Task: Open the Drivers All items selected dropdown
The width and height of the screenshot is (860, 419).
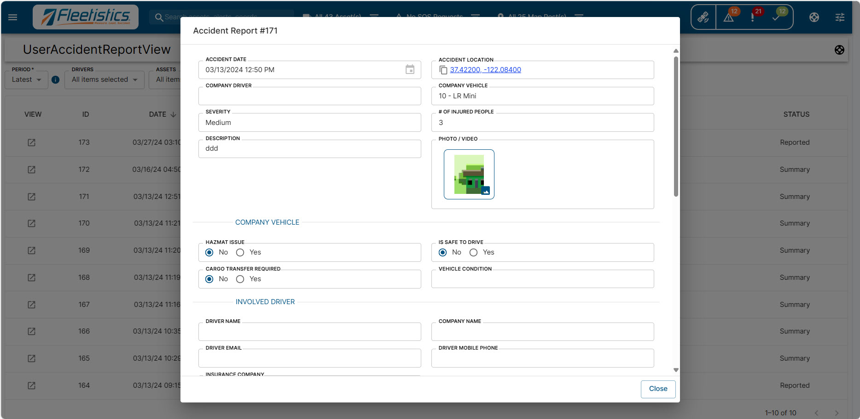Action: point(105,79)
